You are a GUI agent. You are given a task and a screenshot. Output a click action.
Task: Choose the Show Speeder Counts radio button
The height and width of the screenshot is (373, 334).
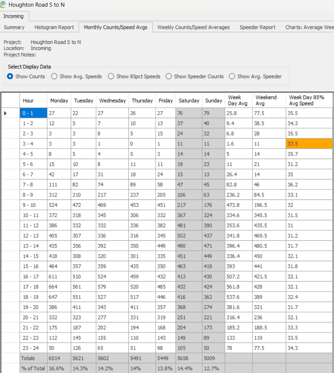click(169, 77)
